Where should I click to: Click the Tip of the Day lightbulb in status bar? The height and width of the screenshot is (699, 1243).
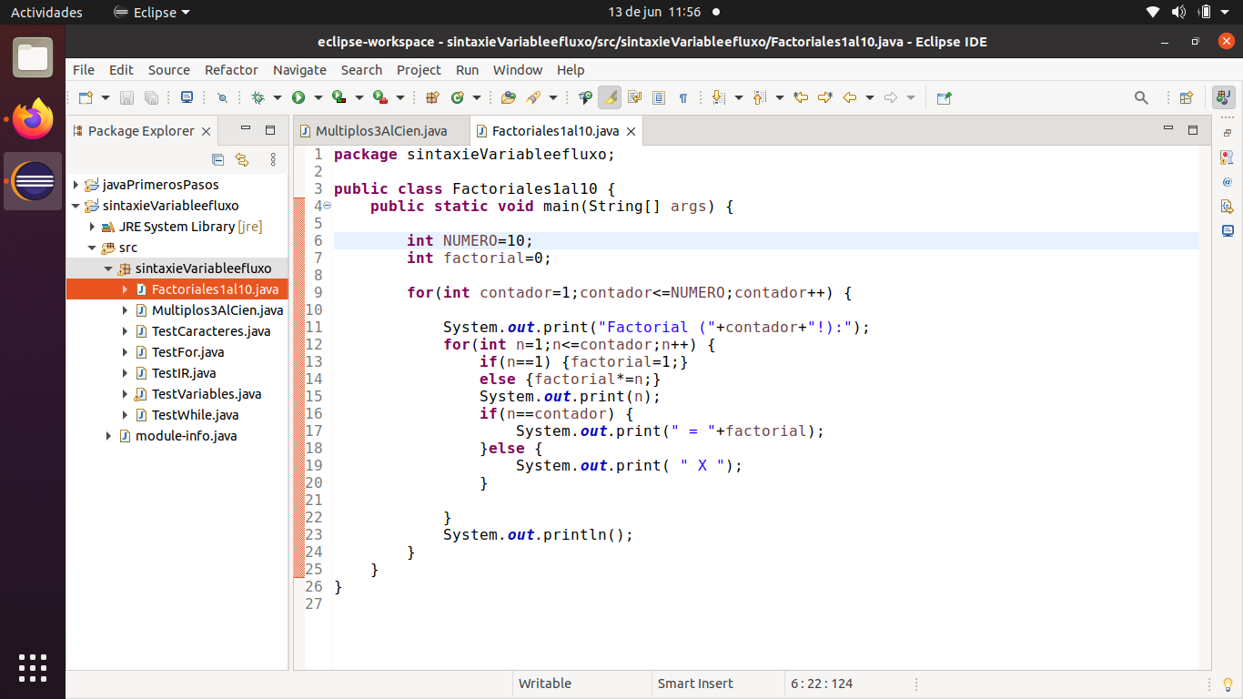pyautogui.click(x=1228, y=684)
